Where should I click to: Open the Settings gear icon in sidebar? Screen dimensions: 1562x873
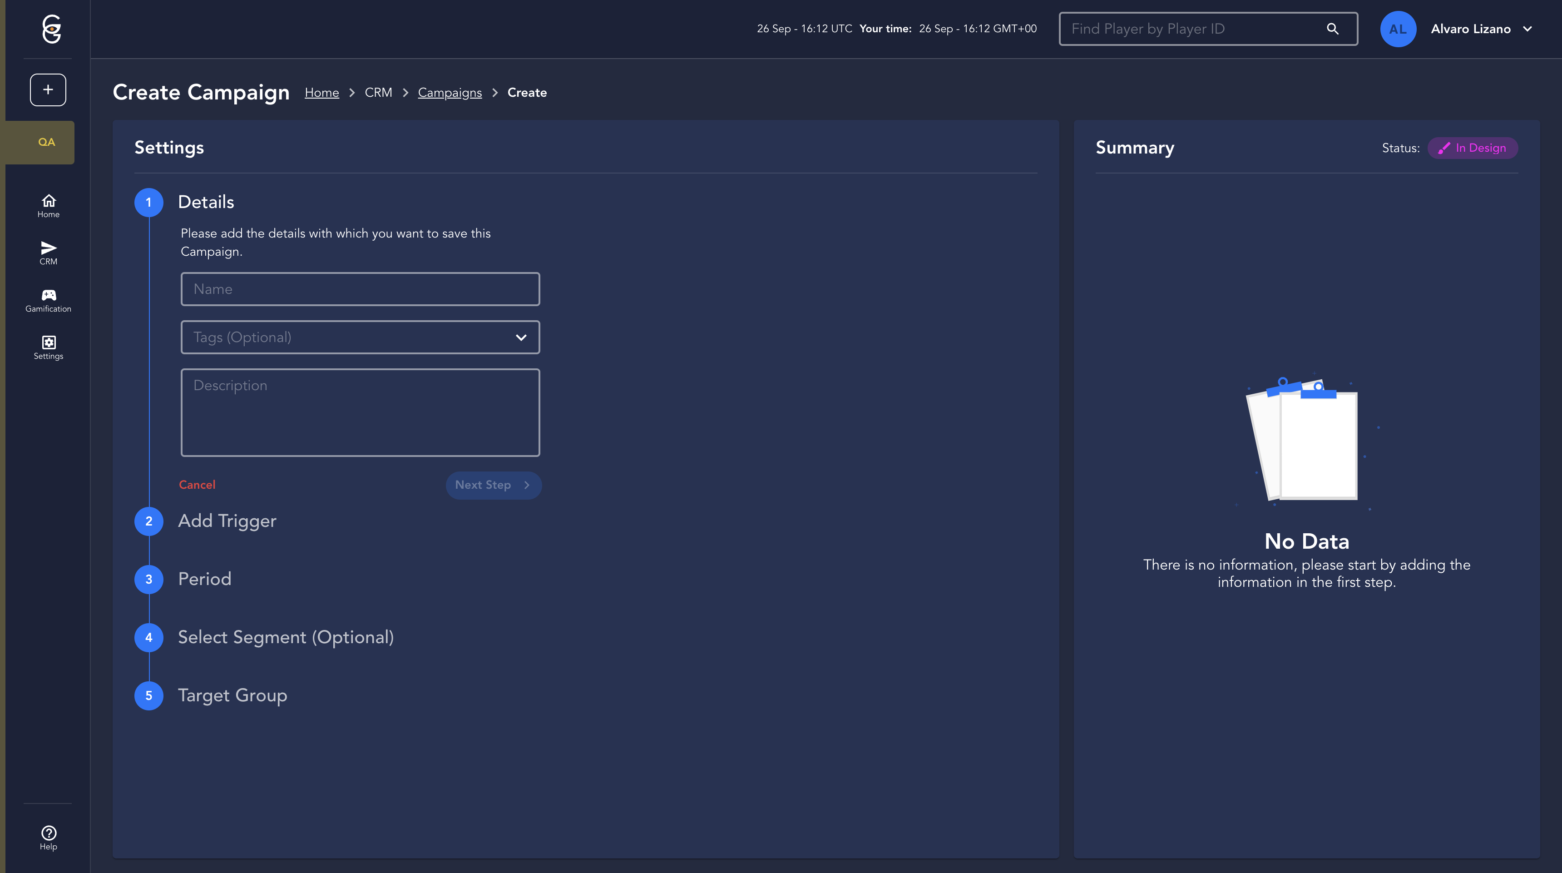coord(49,347)
